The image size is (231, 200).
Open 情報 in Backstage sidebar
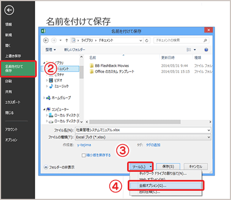point(9,24)
